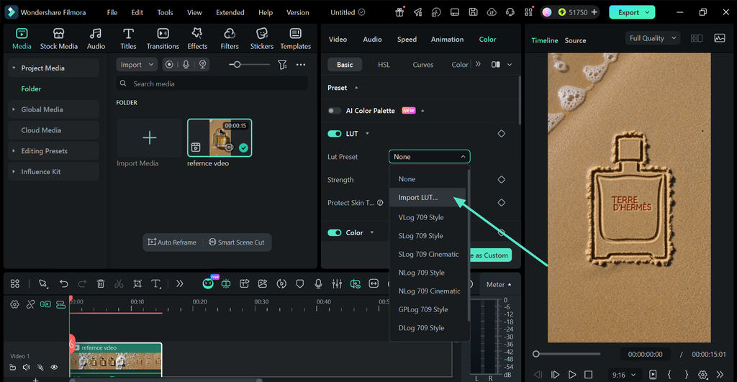This screenshot has height=382, width=737.
Task: Select SLog 709 Cinematic LUT preset
Action: pyautogui.click(x=428, y=254)
